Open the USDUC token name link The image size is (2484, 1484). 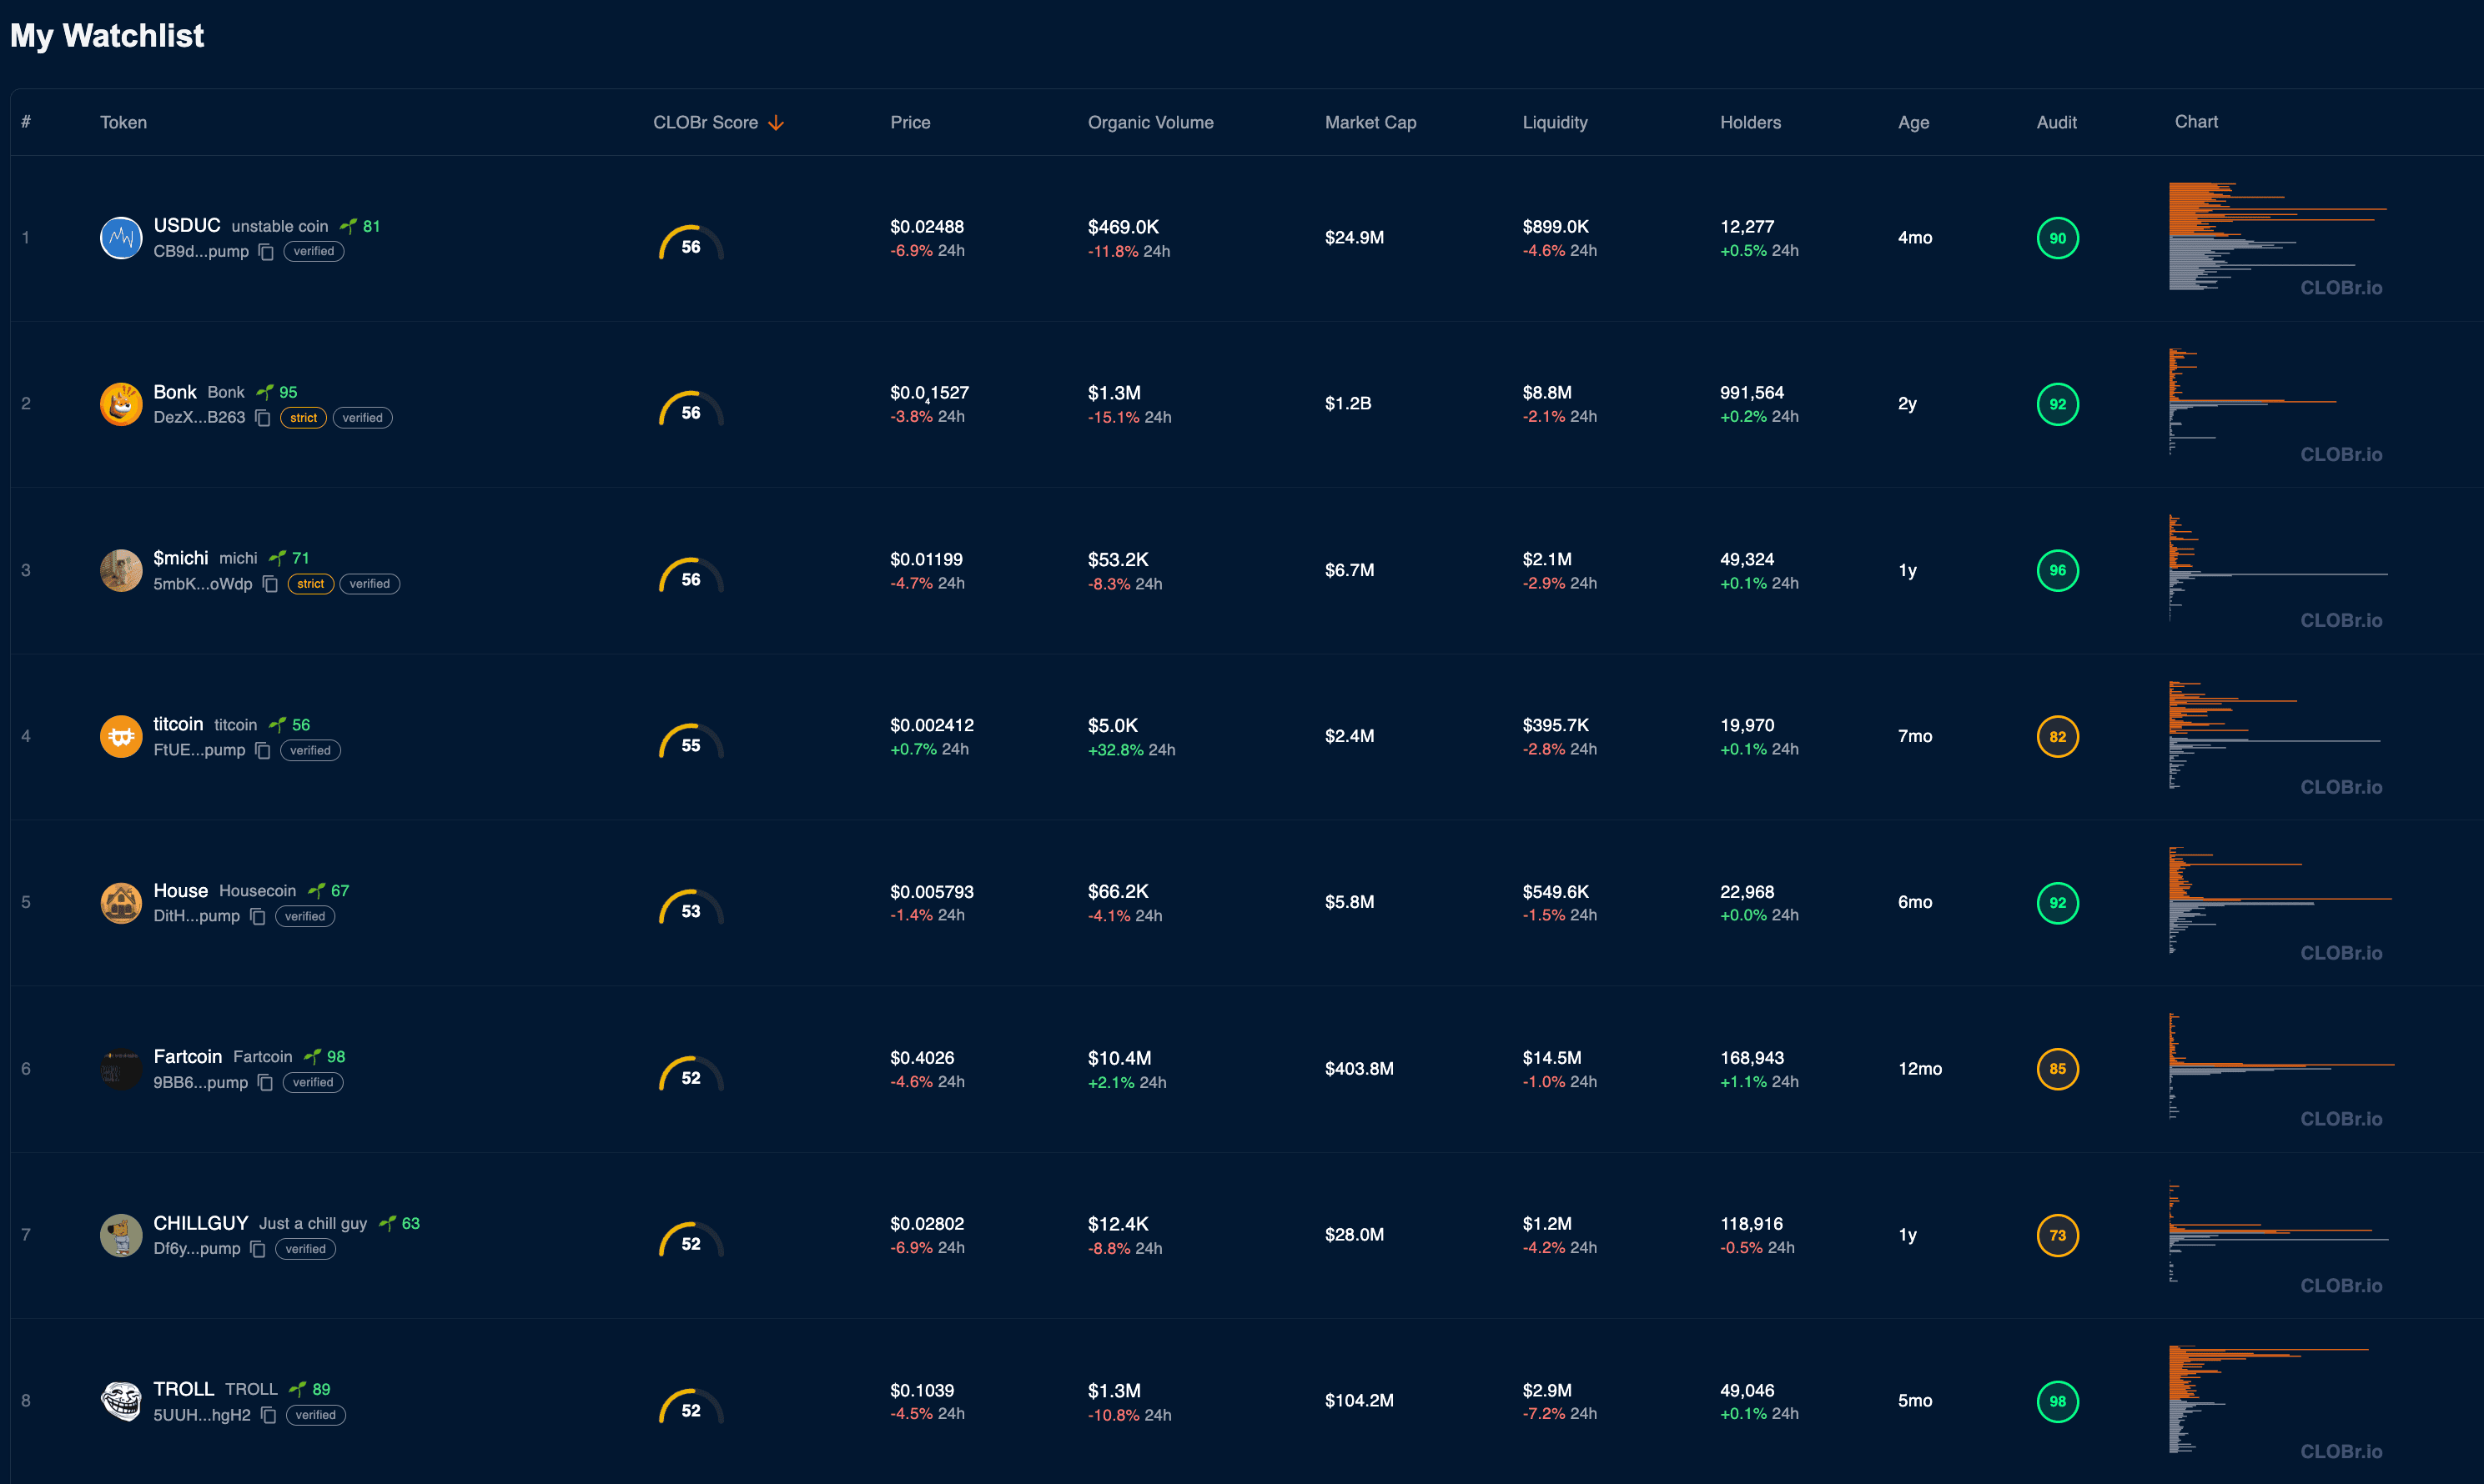187,226
